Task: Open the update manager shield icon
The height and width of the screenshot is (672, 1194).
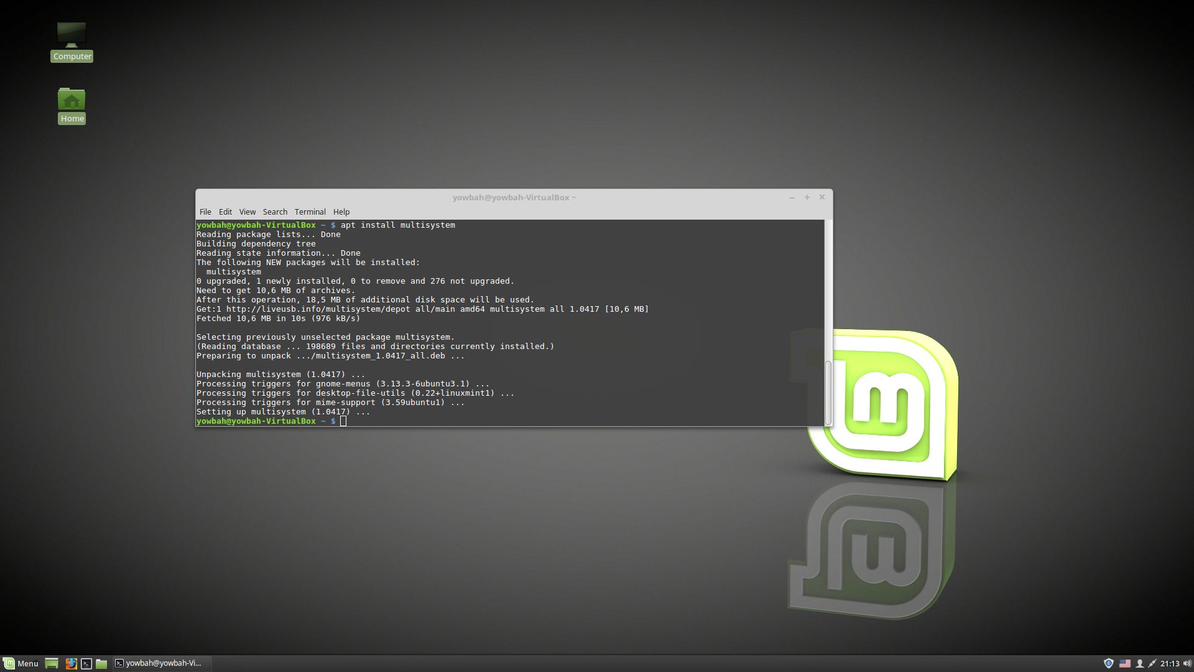Action: pyautogui.click(x=1108, y=663)
